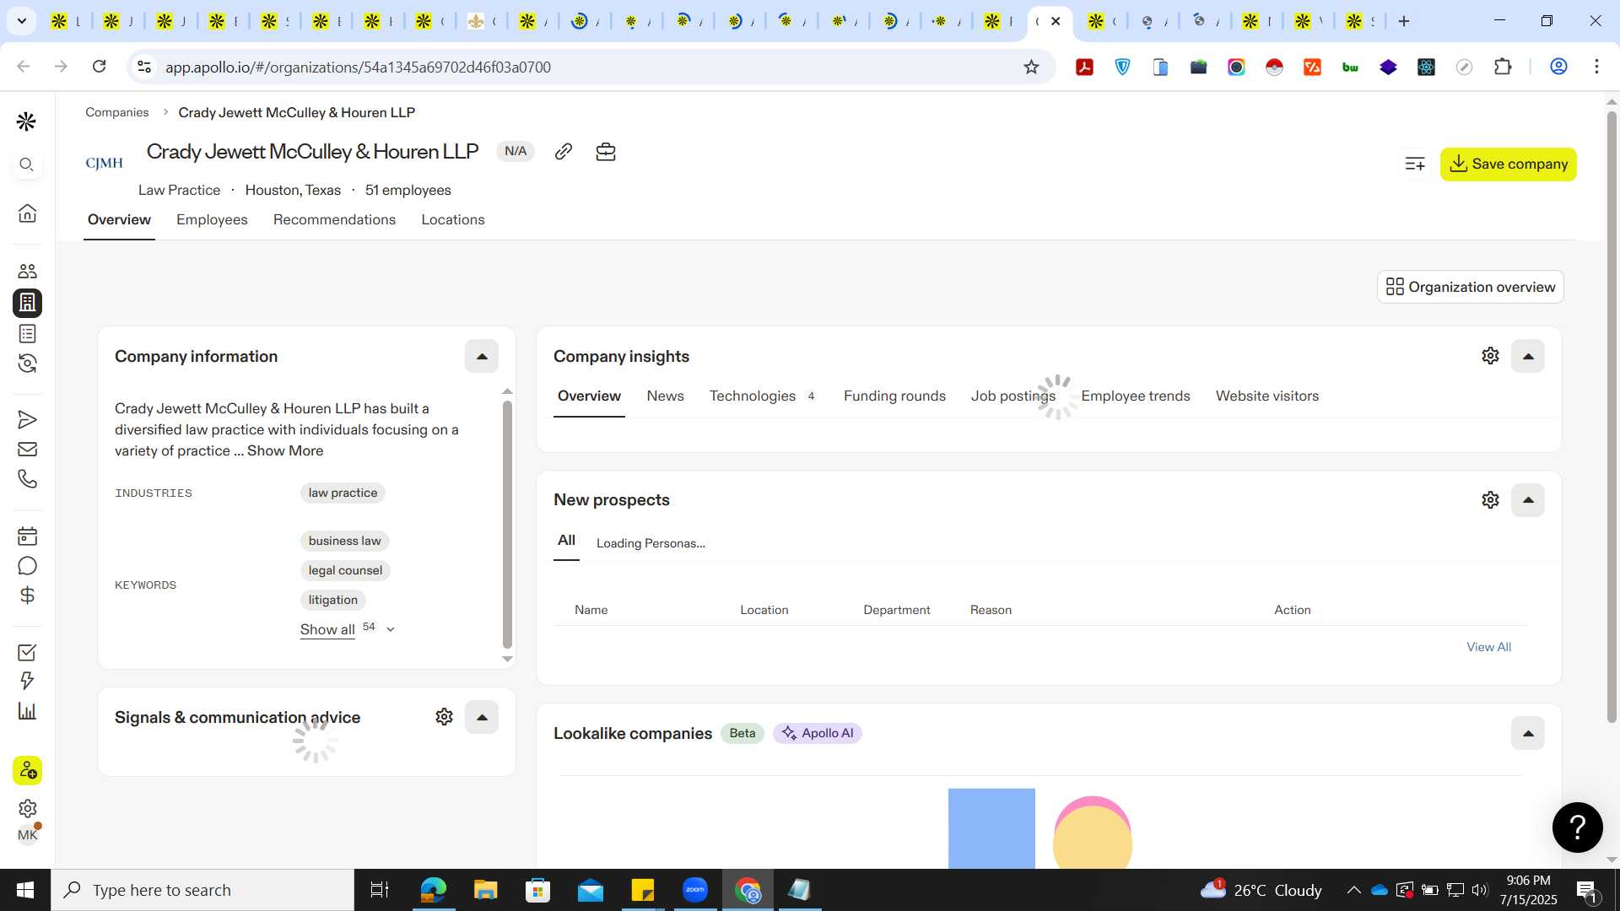Open the sidebar search icon
This screenshot has width=1620, height=911.
point(27,164)
